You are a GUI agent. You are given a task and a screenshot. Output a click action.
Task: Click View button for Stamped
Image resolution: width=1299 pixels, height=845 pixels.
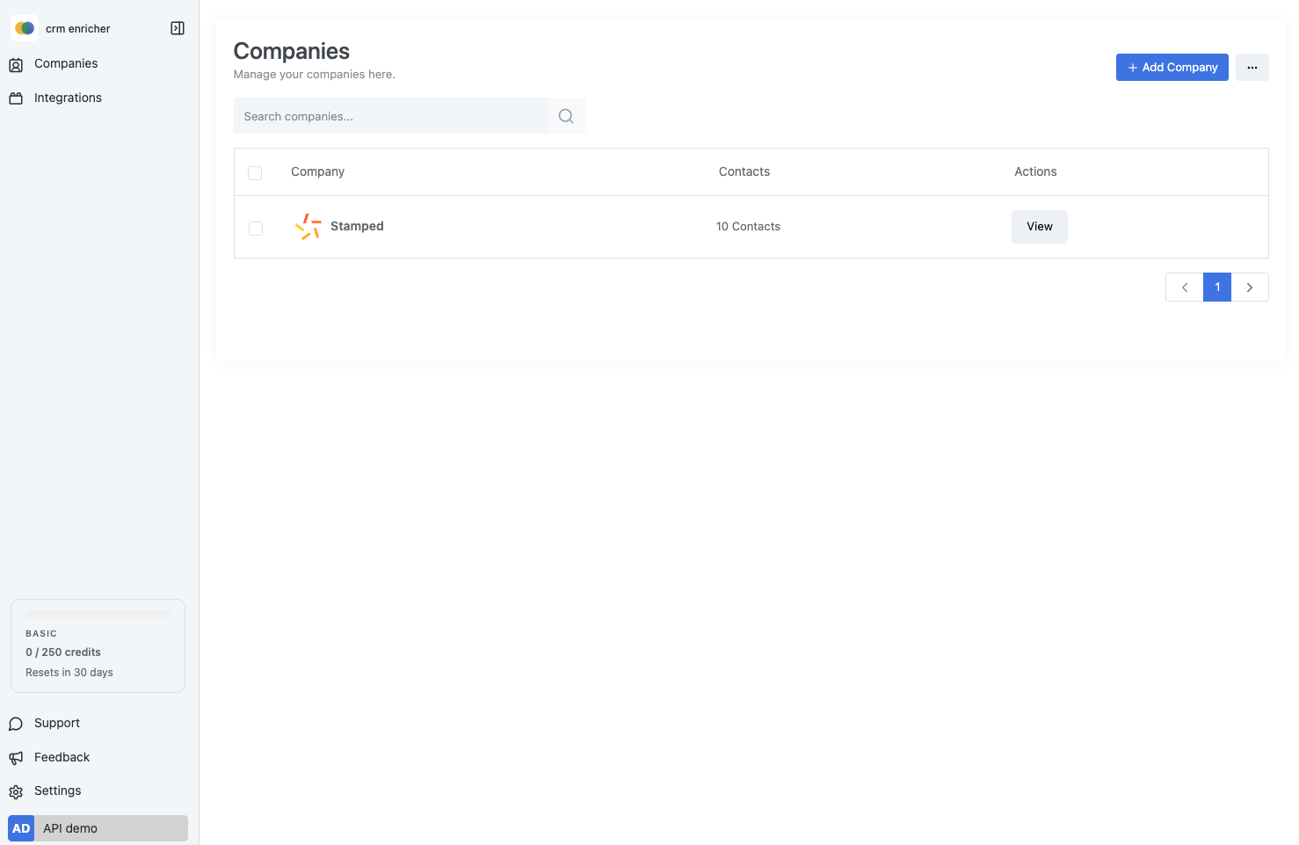pos(1039,227)
